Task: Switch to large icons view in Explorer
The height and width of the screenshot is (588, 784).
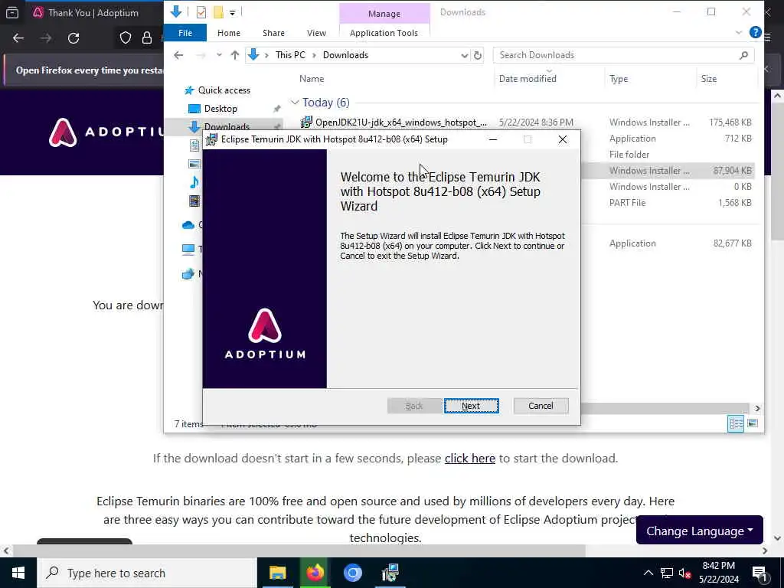Action: (753, 424)
